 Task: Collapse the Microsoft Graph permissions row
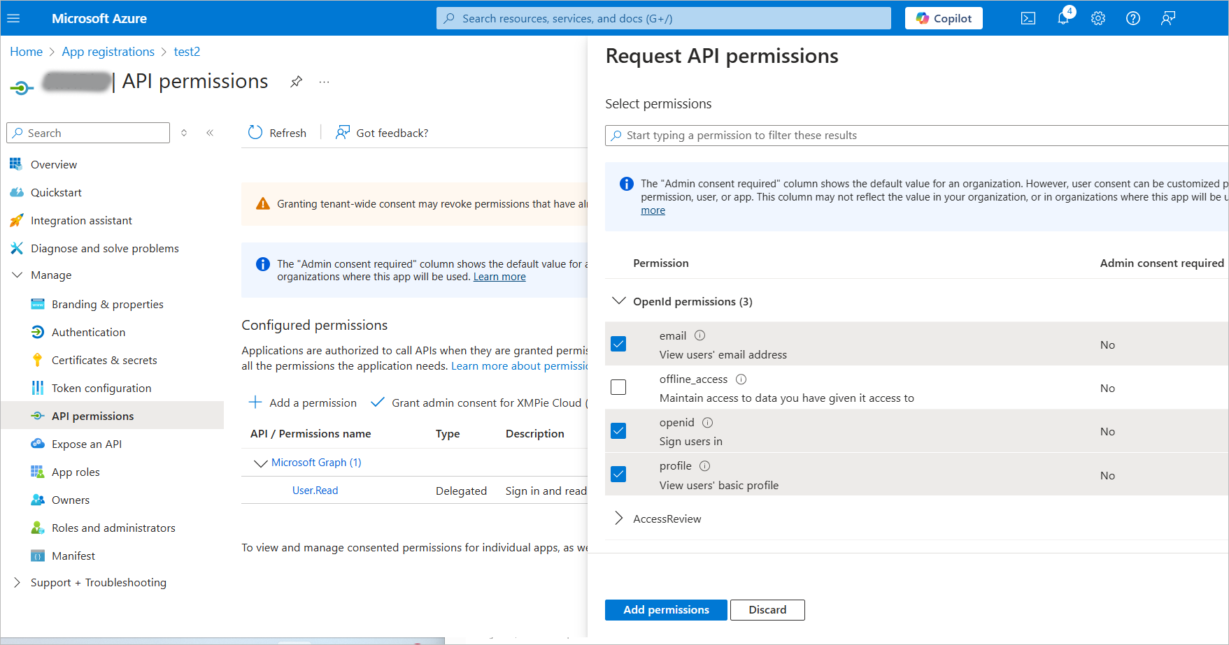(x=261, y=463)
